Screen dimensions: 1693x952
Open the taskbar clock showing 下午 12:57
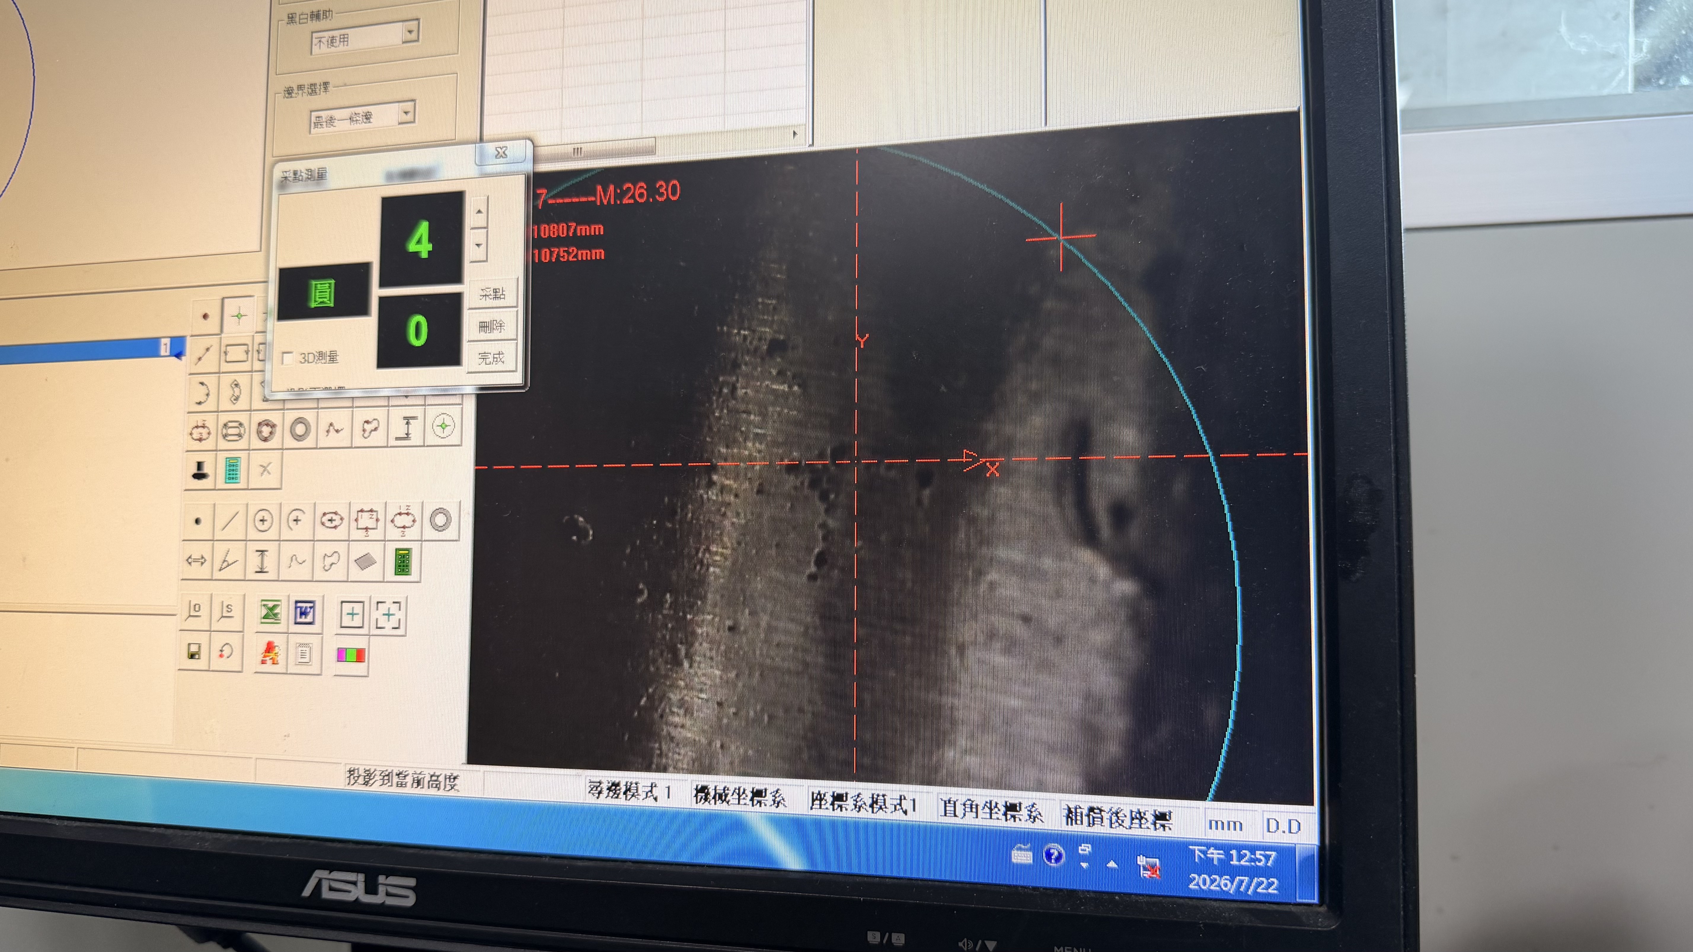point(1232,870)
